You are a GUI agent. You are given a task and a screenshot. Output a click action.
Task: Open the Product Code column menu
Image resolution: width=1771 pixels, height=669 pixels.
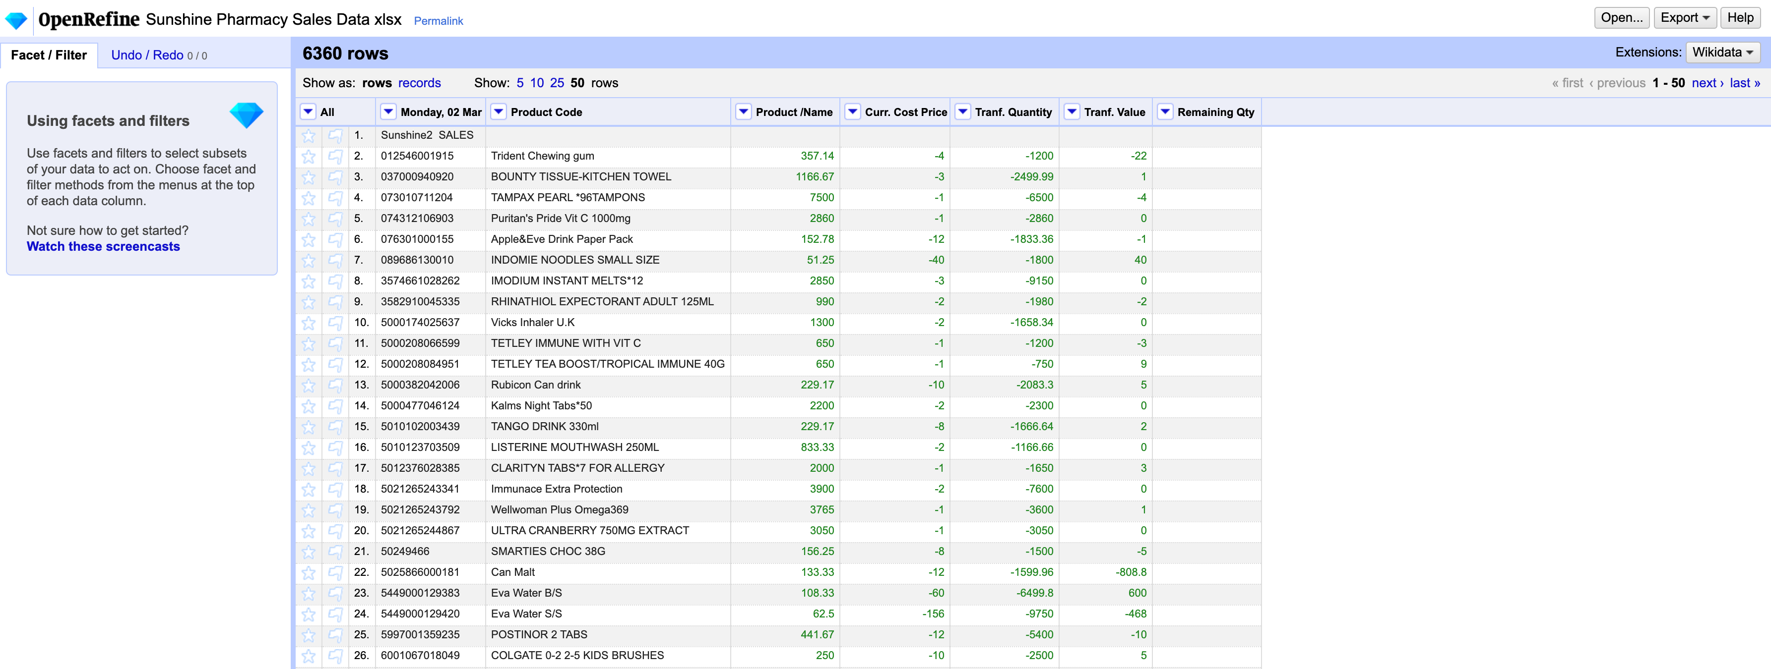[x=499, y=112]
